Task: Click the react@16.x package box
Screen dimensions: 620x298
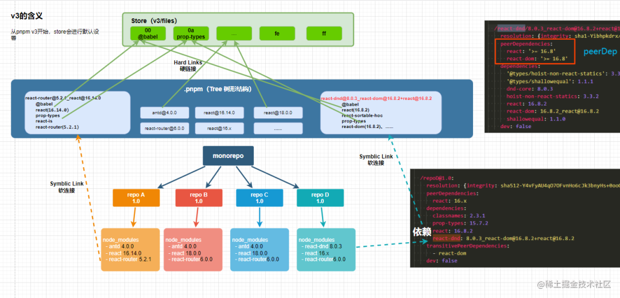Action: [x=219, y=129]
